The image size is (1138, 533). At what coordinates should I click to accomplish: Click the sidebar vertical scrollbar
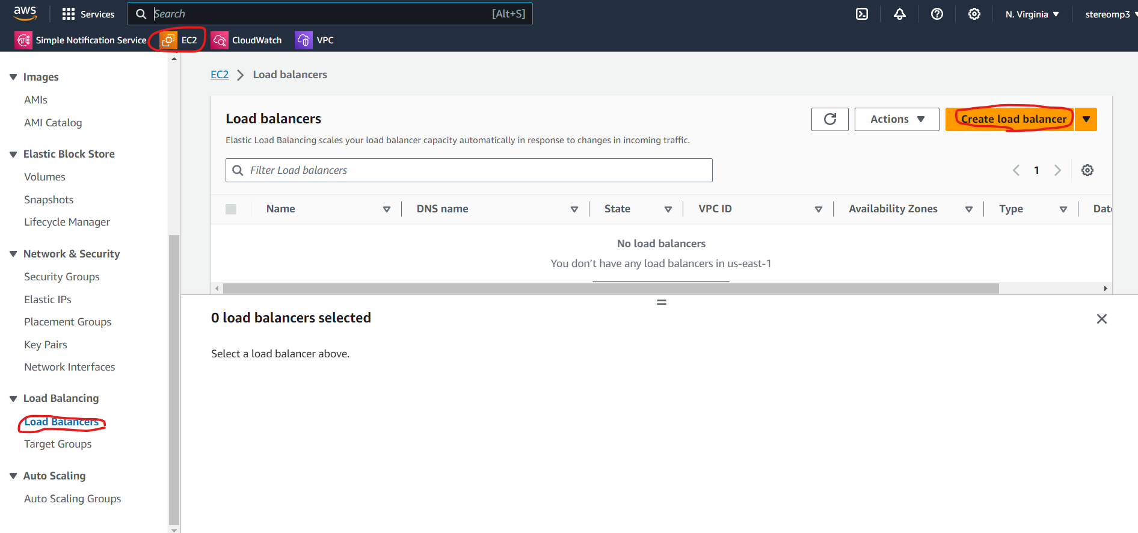pyautogui.click(x=174, y=380)
